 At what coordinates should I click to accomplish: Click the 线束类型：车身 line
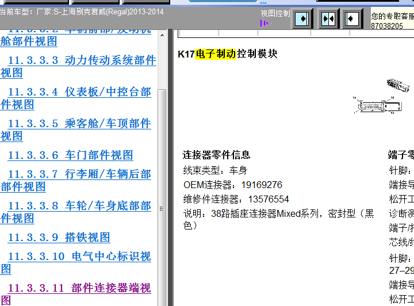point(216,170)
